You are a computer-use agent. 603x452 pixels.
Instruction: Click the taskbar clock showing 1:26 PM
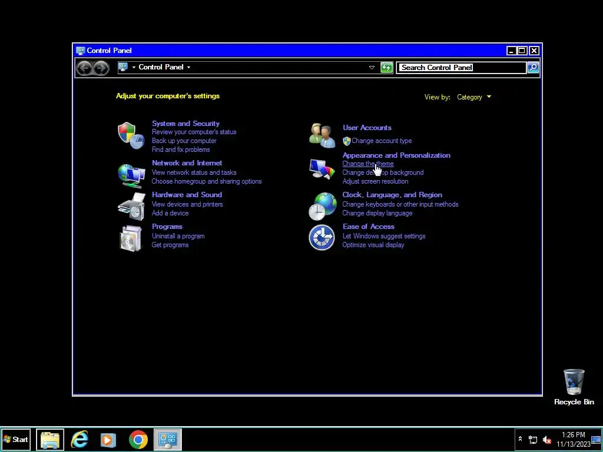click(x=574, y=439)
